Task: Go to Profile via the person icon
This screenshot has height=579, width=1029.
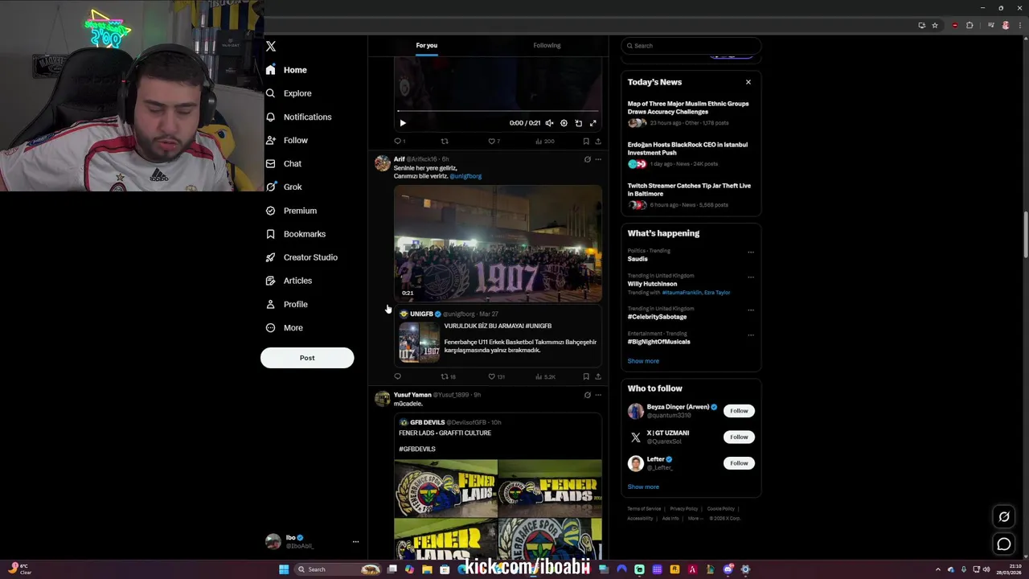Action: (271, 304)
